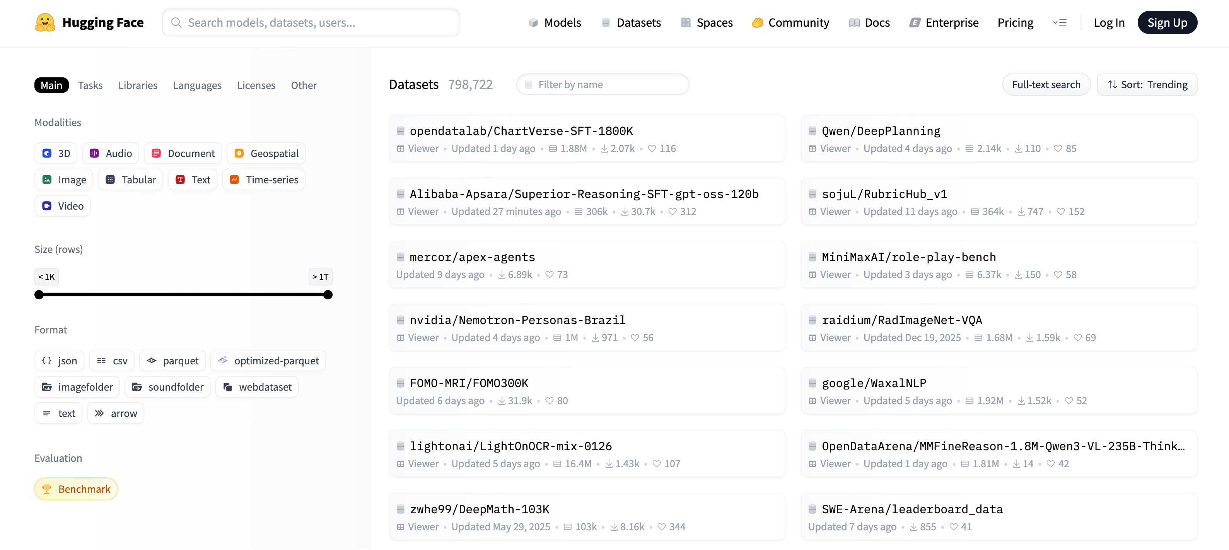Click the Time-series modality icon
Image resolution: width=1229 pixels, height=550 pixels.
pos(234,179)
